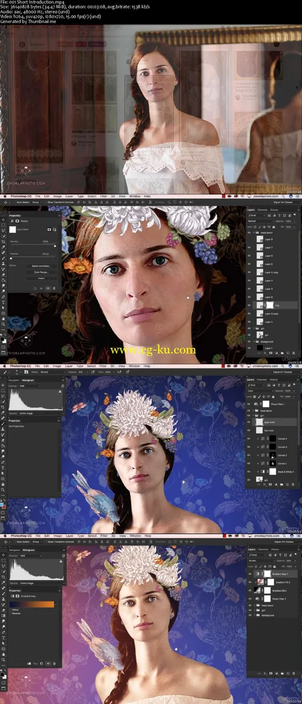
Task: Open Layer menu in dark floral frame
Action: pyautogui.click(x=70, y=196)
